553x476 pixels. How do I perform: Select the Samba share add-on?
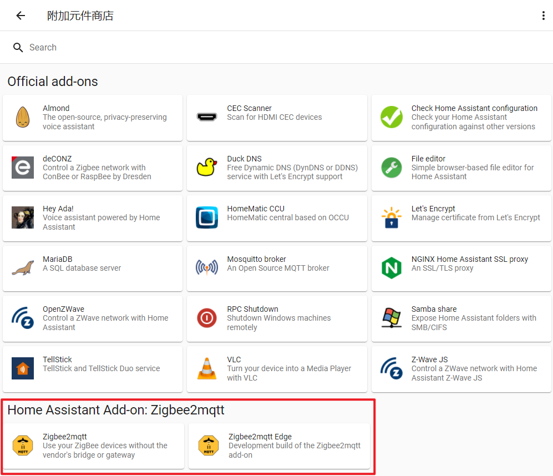(461, 318)
